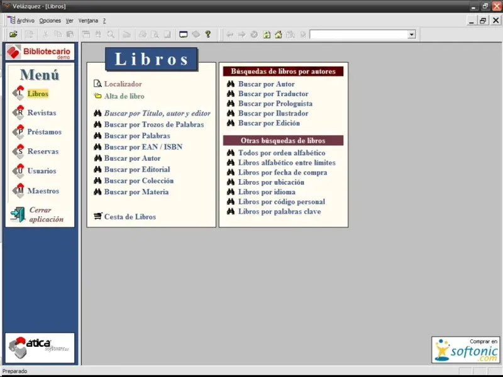Select Buscar por Palabras link
The width and height of the screenshot is (503, 377).
coord(137,136)
